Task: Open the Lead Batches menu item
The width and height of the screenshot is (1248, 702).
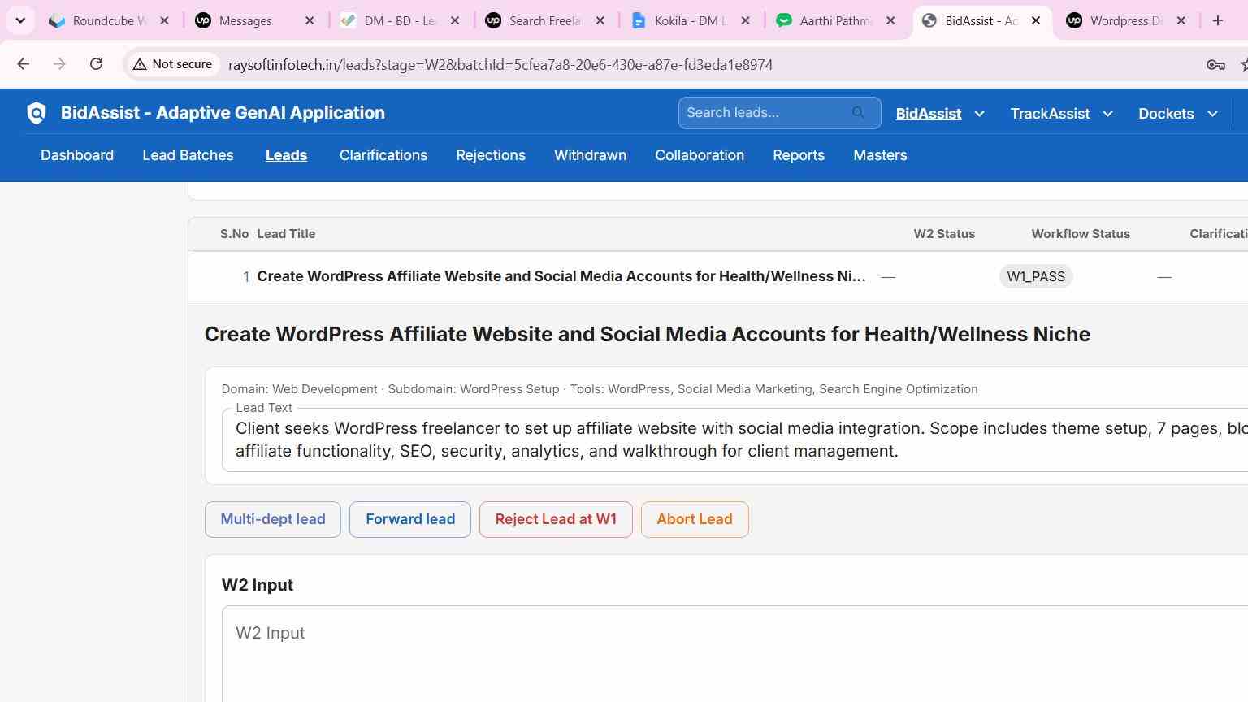Action: [188, 155]
